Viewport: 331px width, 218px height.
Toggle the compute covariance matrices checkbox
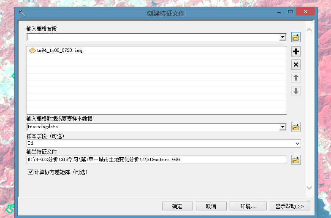(30, 172)
